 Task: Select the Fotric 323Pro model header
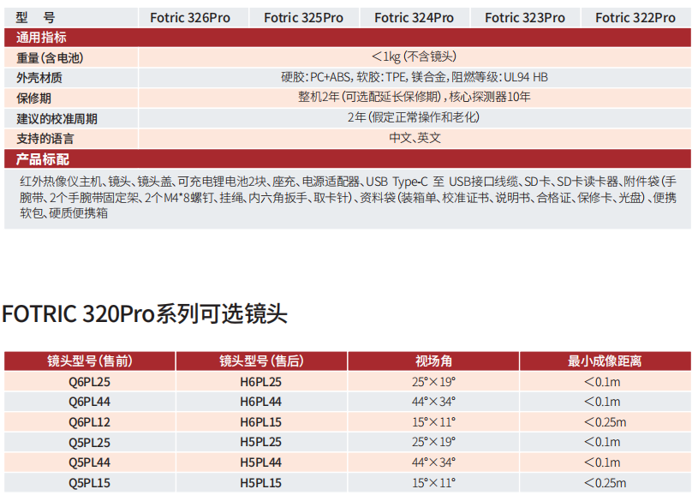(x=524, y=17)
